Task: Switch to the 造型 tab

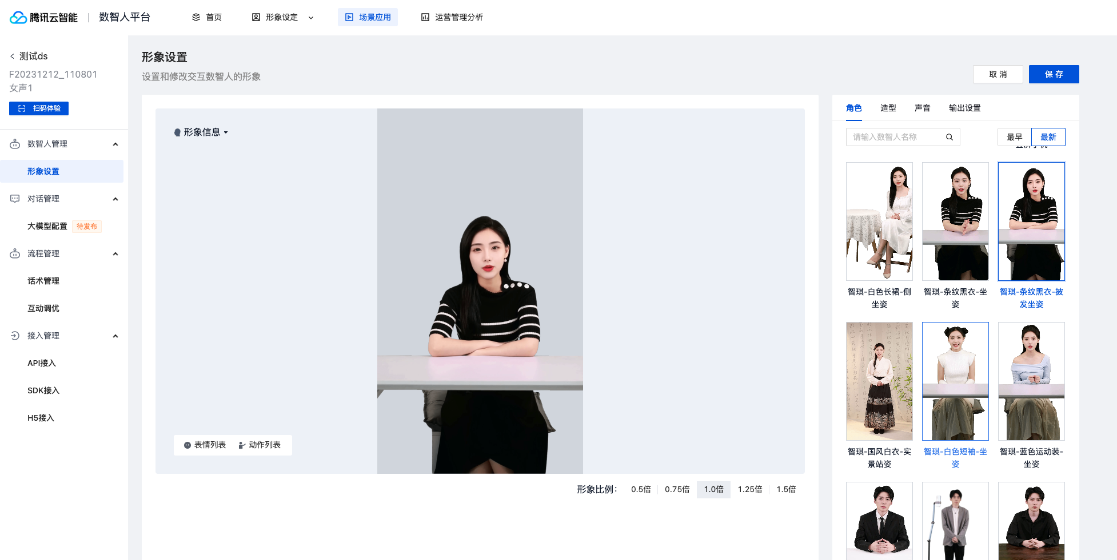Action: (x=888, y=108)
